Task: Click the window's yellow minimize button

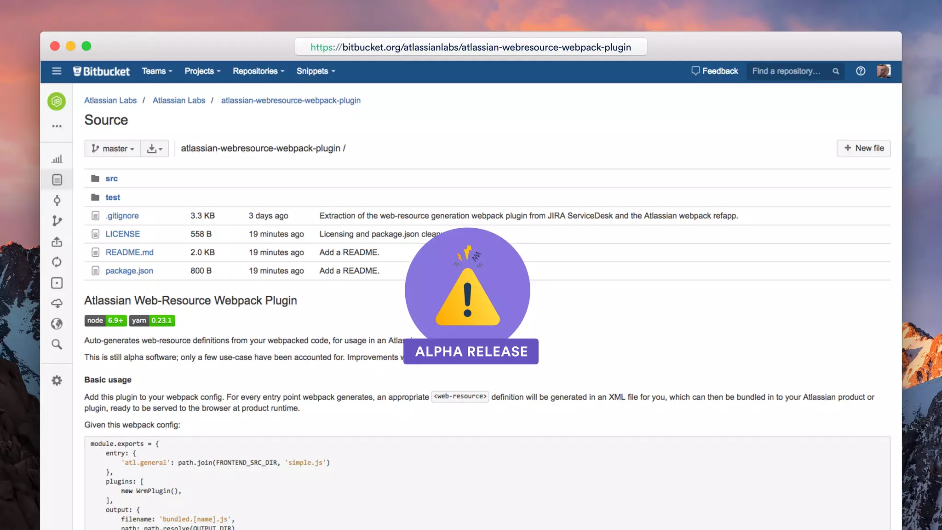Action: coord(70,46)
